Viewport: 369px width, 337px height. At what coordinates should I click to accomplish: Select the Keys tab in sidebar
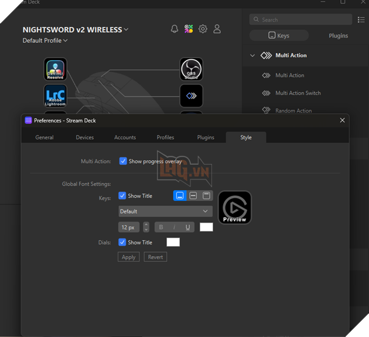(x=279, y=36)
